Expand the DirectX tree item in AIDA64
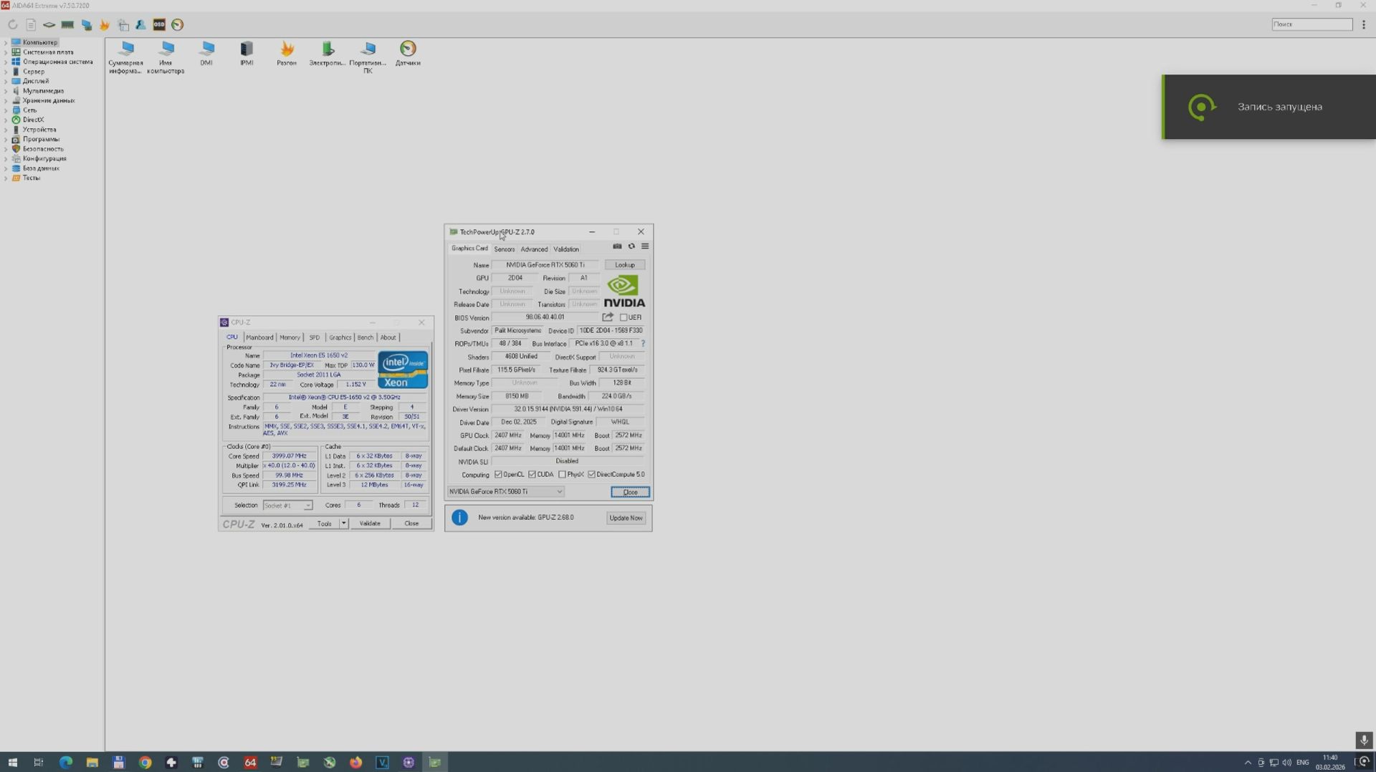Image resolution: width=1376 pixels, height=772 pixels. coord(7,120)
